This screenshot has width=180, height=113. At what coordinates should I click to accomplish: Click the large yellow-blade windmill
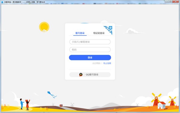[x=156, y=99]
